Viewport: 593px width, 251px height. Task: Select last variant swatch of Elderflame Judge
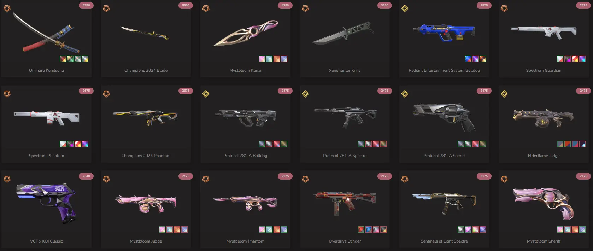click(582, 144)
